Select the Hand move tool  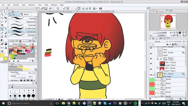[x=6, y=15]
